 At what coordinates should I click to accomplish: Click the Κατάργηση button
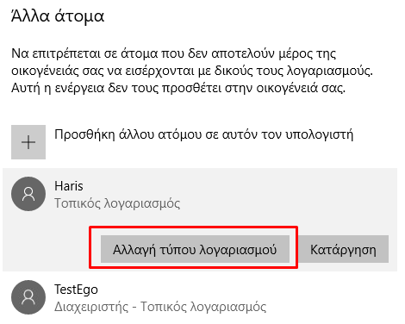click(343, 249)
